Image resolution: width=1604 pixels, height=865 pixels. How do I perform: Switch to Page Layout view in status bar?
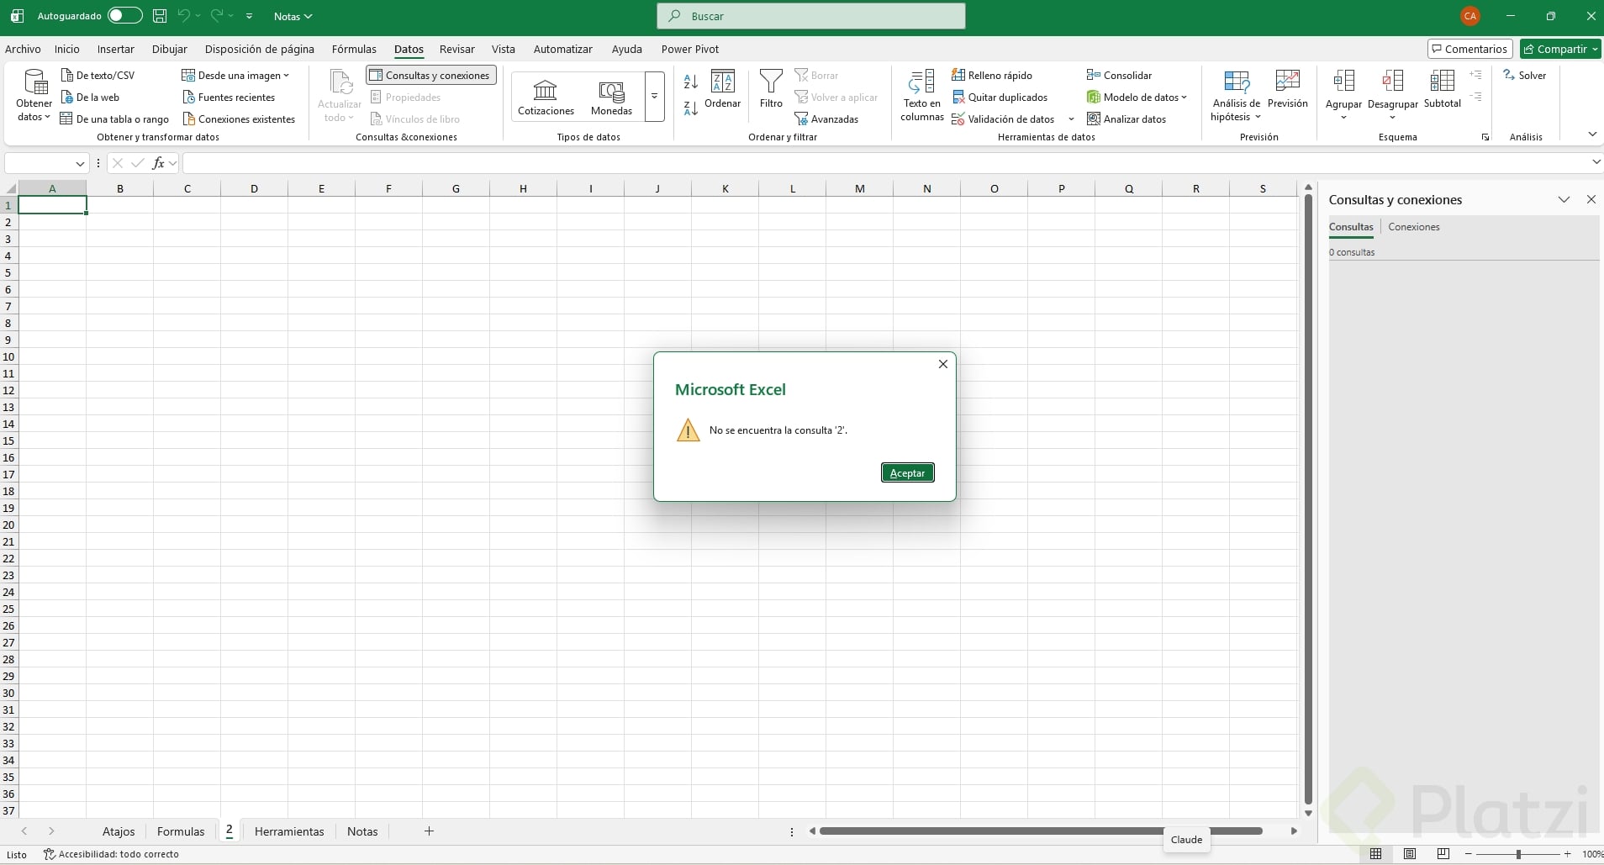[1410, 854]
